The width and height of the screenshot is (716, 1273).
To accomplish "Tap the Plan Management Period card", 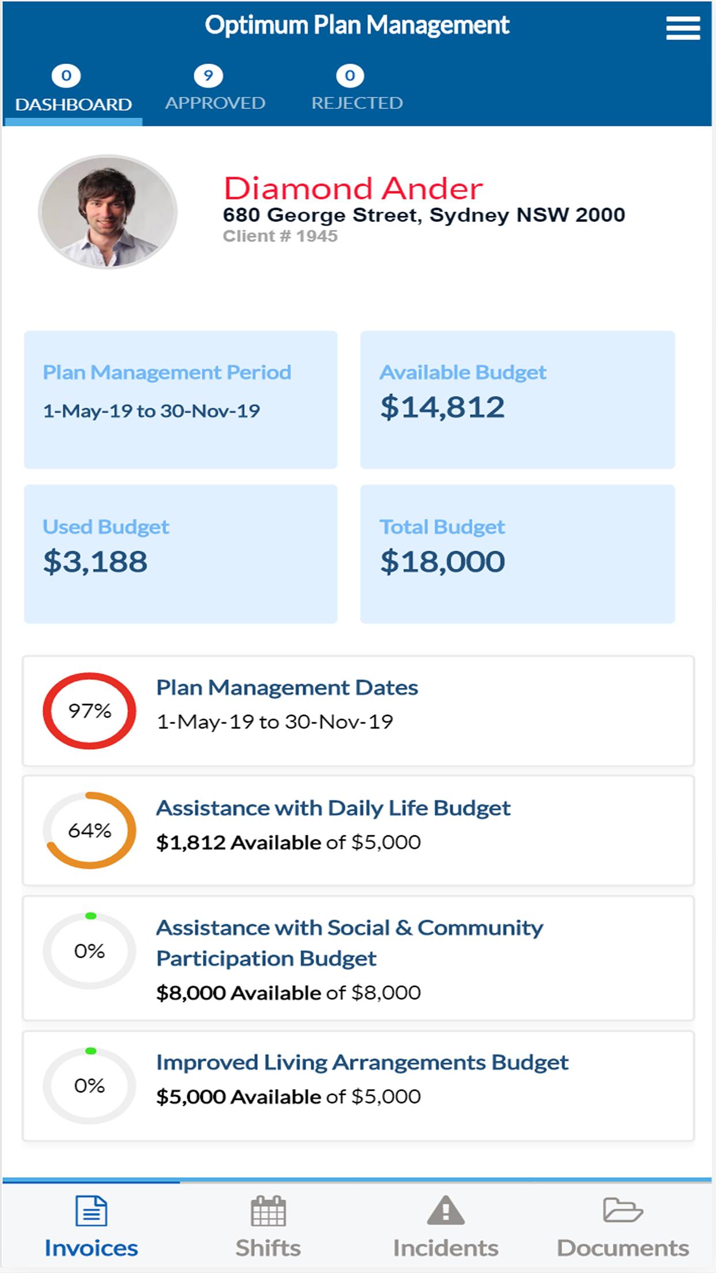I will [180, 400].
